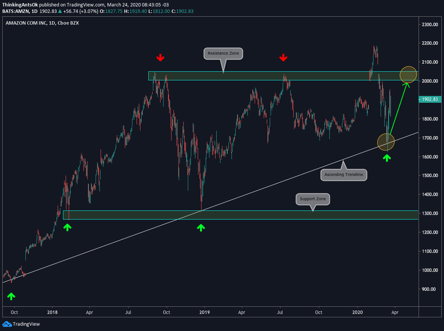Click the 1000.00 price axis label
The image size is (444, 331).
point(430,270)
